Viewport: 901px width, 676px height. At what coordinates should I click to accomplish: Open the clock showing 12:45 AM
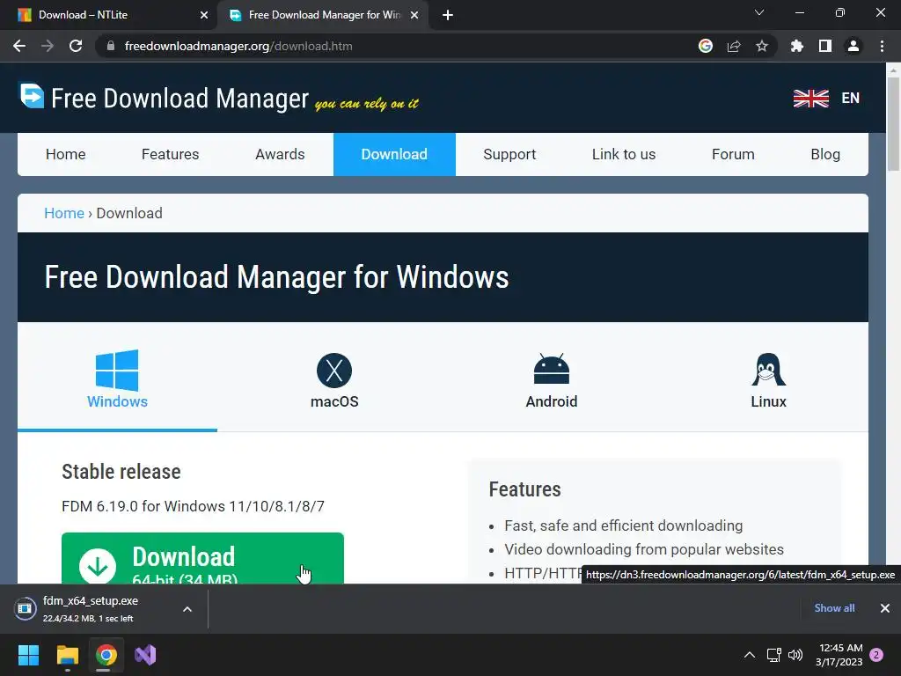(x=839, y=655)
